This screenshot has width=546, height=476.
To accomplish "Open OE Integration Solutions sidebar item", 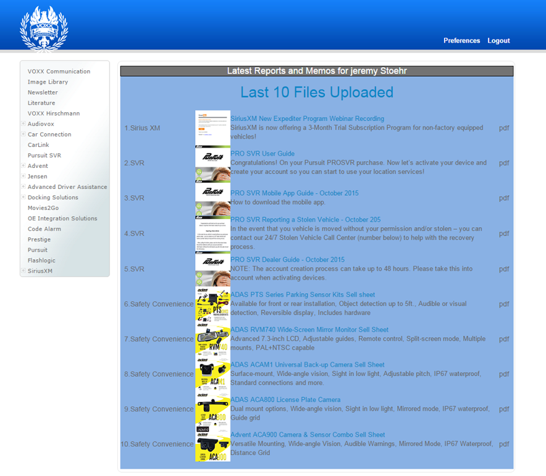I will (62, 218).
